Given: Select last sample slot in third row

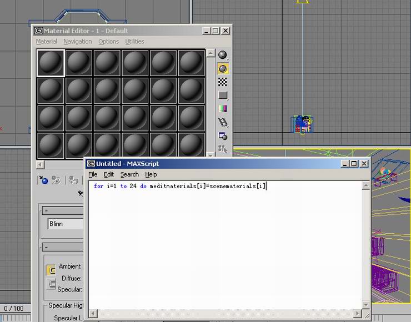Looking at the screenshot, I should tap(192, 118).
